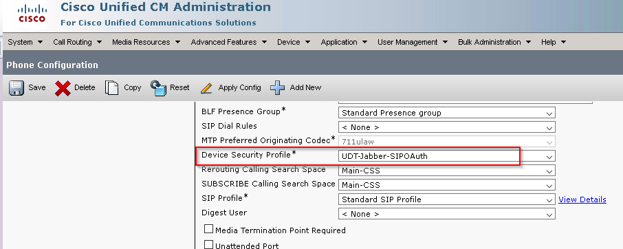This screenshot has width=623, height=249.
Task: Click the Delete button label
Action: [x=85, y=87]
